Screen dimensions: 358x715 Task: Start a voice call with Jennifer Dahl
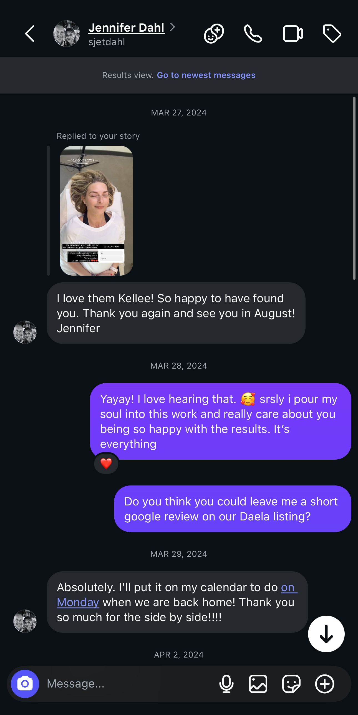(253, 34)
